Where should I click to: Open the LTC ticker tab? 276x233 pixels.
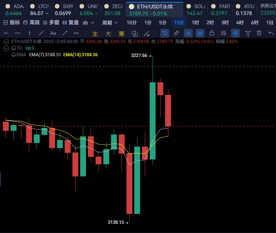(39, 10)
